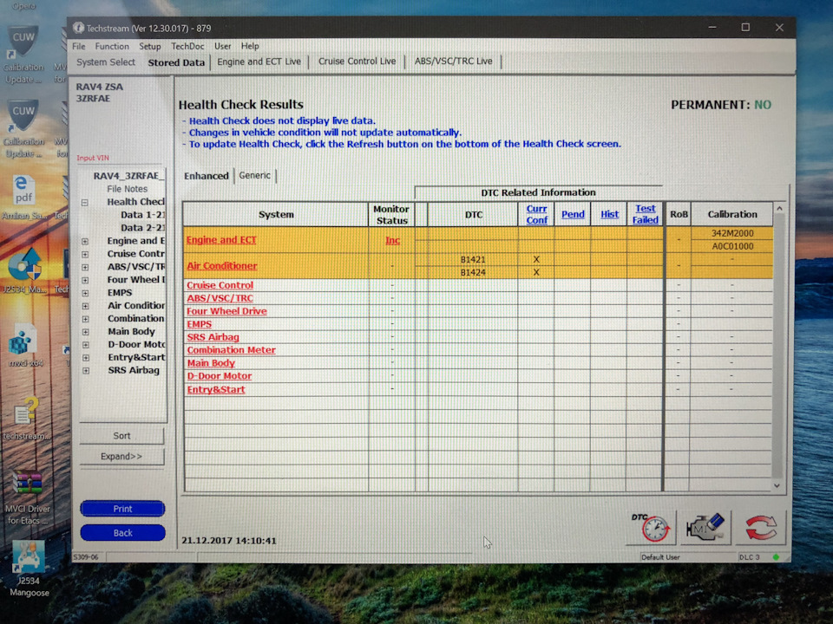The height and width of the screenshot is (624, 833).
Task: Open MVCI Driver for Etacs archive icon
Action: pyautogui.click(x=28, y=497)
